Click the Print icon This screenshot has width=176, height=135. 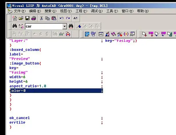[34, 18]
